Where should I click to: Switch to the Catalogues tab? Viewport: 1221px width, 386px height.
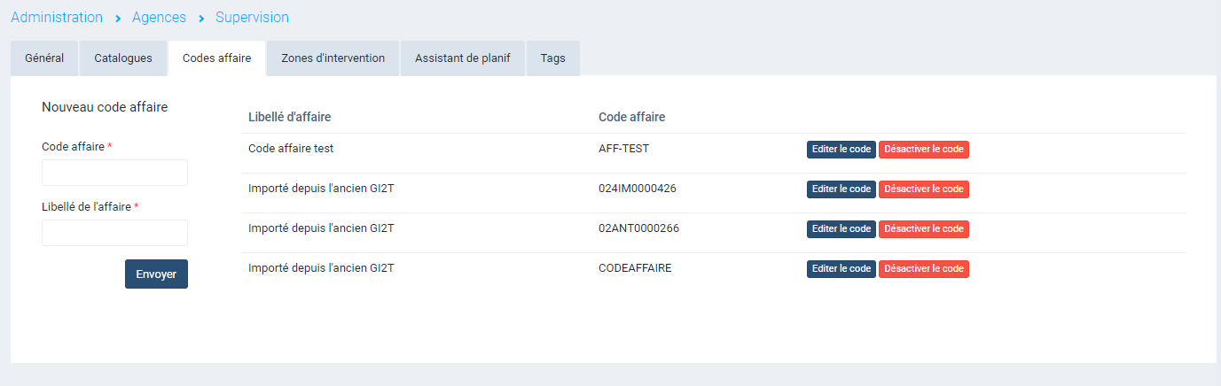[x=123, y=58]
